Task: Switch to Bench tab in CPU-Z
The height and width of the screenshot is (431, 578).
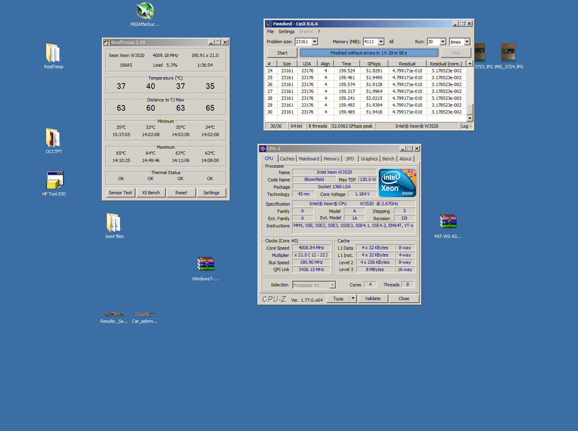Action: (388, 159)
